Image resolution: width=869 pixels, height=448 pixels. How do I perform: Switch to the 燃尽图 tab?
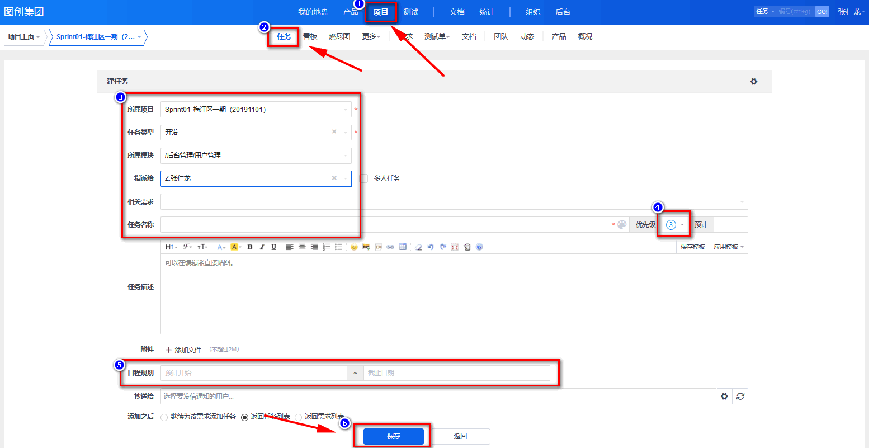[339, 36]
